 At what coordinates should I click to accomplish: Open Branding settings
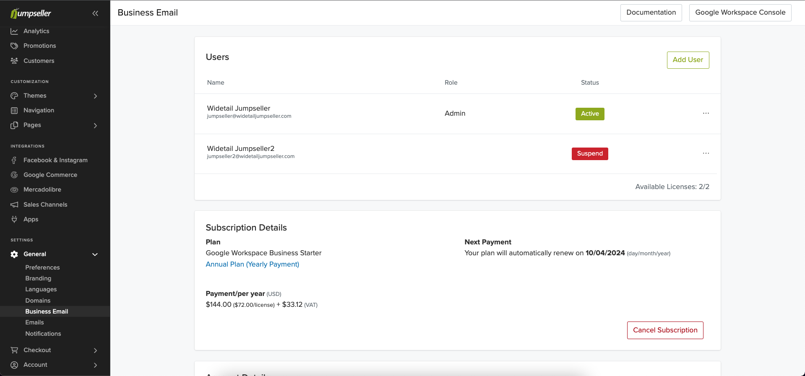tap(38, 278)
